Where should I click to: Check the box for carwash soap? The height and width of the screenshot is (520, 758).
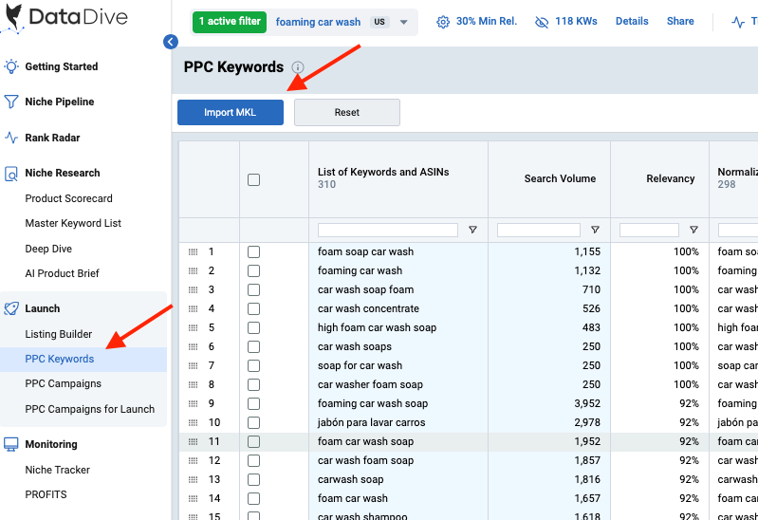click(254, 480)
